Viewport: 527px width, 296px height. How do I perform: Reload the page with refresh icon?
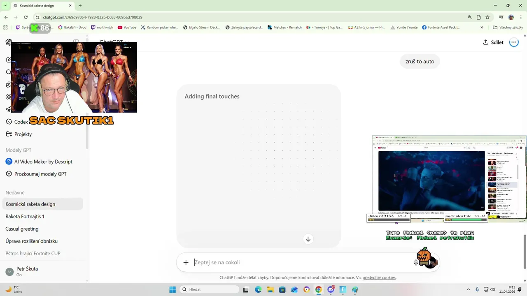point(26,17)
